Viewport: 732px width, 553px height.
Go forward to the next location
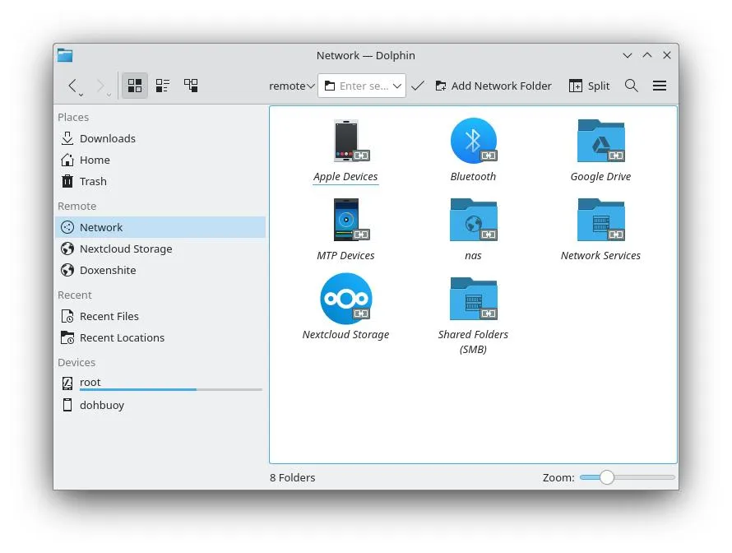(x=100, y=86)
